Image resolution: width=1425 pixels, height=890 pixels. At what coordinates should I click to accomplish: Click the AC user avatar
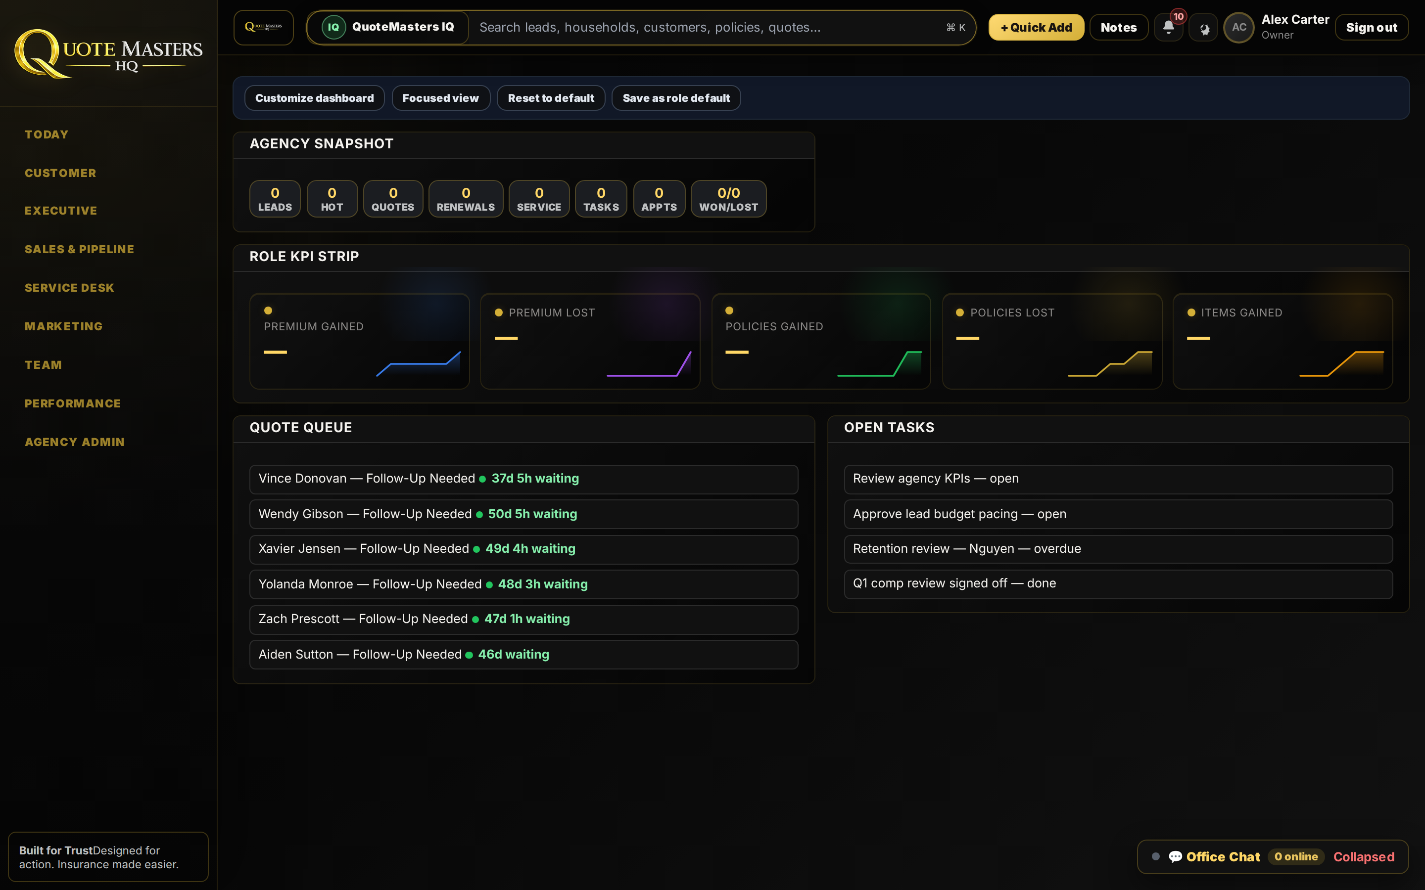[1239, 27]
